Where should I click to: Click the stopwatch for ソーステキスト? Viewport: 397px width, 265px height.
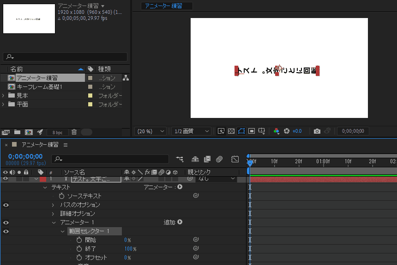61,196
